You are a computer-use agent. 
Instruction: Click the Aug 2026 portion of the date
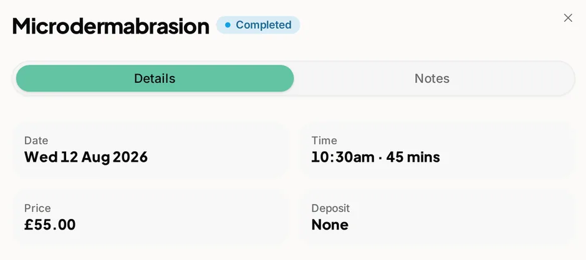tap(115, 157)
